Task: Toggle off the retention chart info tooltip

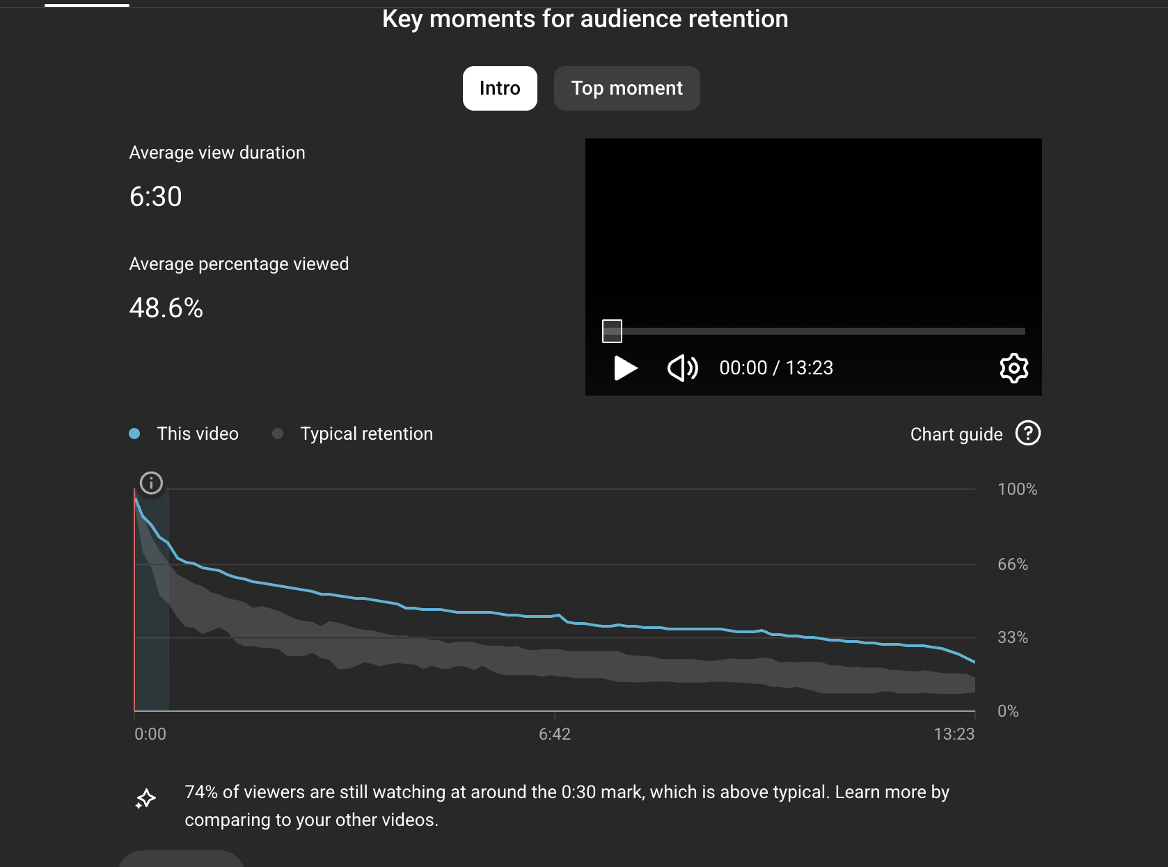Action: click(x=151, y=483)
